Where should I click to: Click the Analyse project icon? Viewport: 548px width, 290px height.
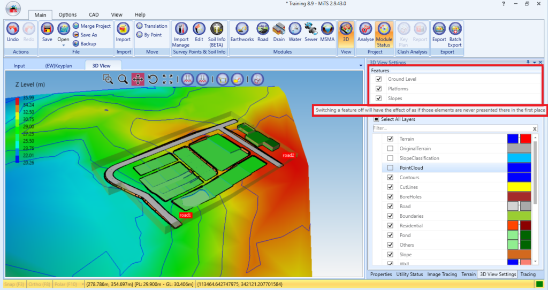[365, 33]
